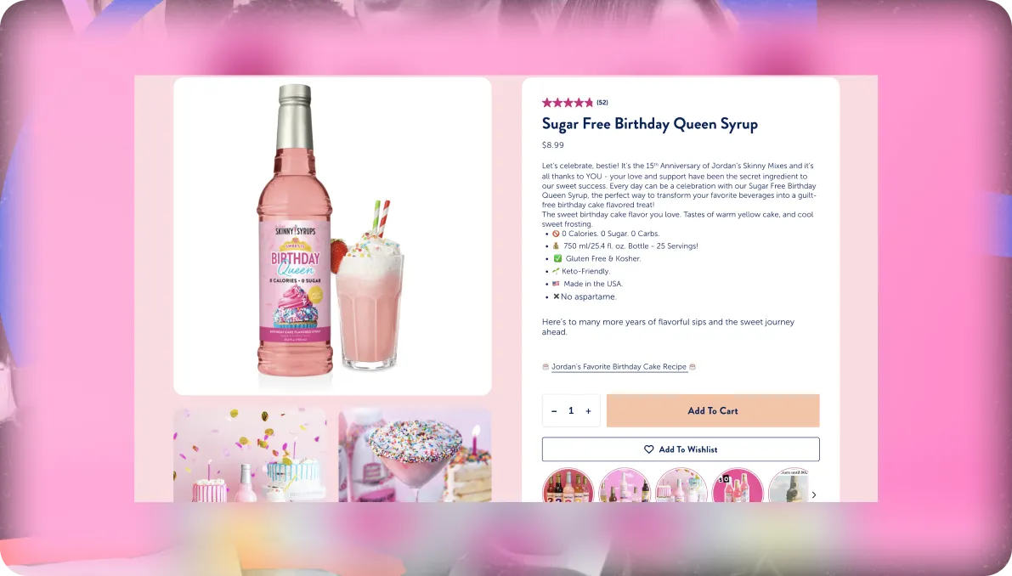Click the five-star rating icons
Image resolution: width=1012 pixels, height=576 pixels.
coord(568,103)
